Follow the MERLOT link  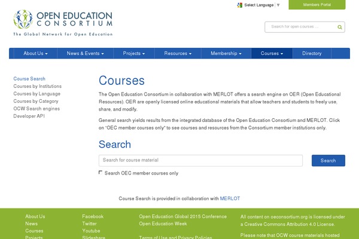230,198
